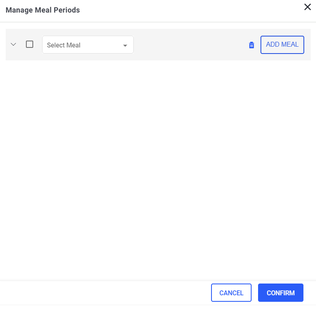Viewport: 316px width, 318px height.
Task: Tick the meal row checkbox
Action: [x=30, y=44]
